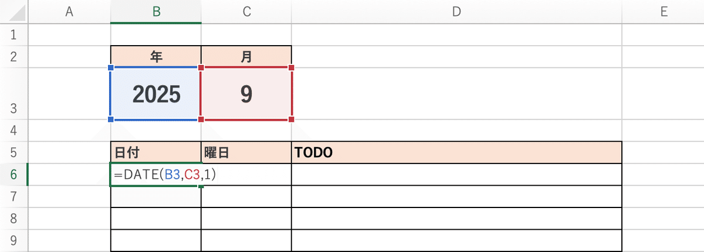
Task: Select row 6 header
Action: coord(13,174)
